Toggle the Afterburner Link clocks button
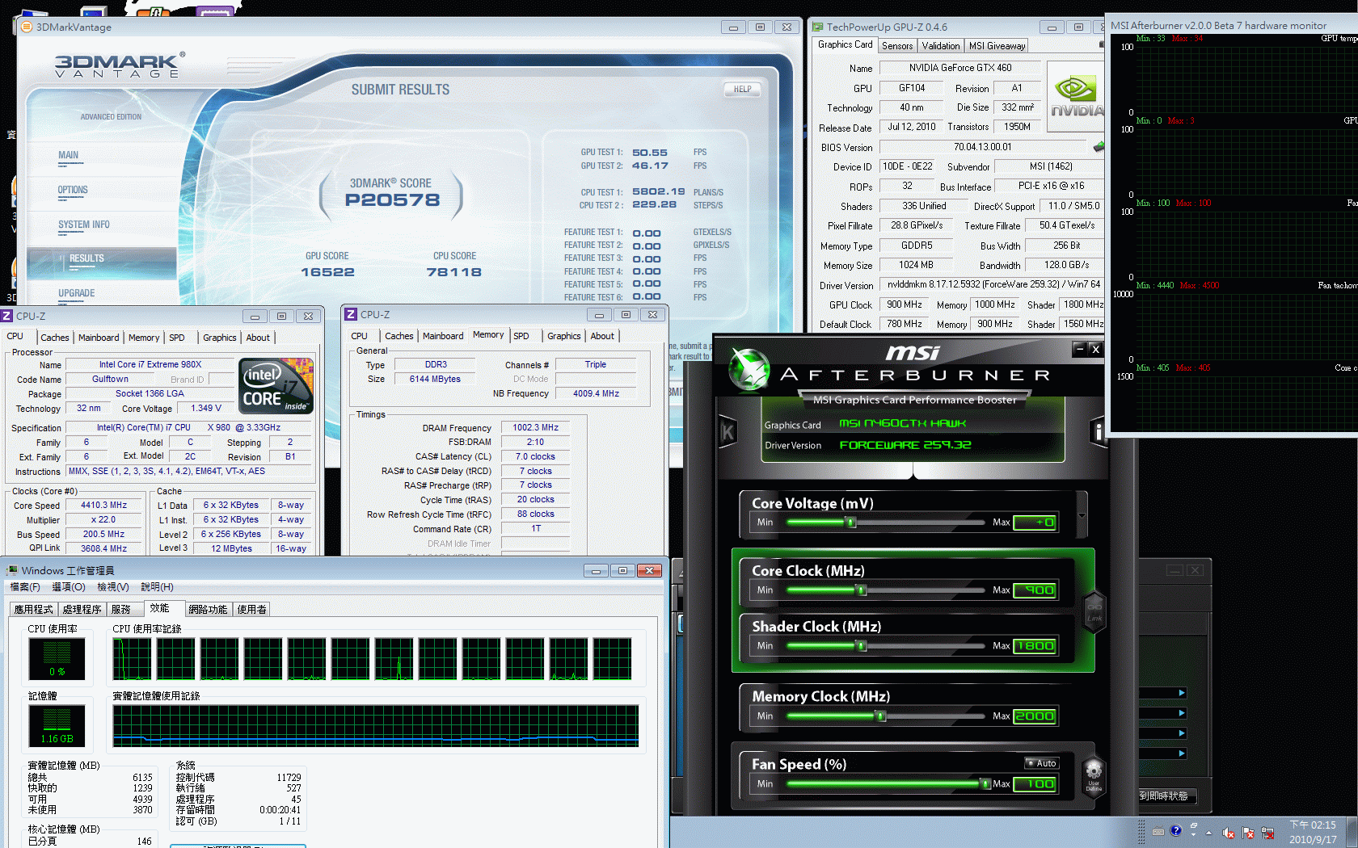Image resolution: width=1358 pixels, height=848 pixels. (x=1094, y=611)
